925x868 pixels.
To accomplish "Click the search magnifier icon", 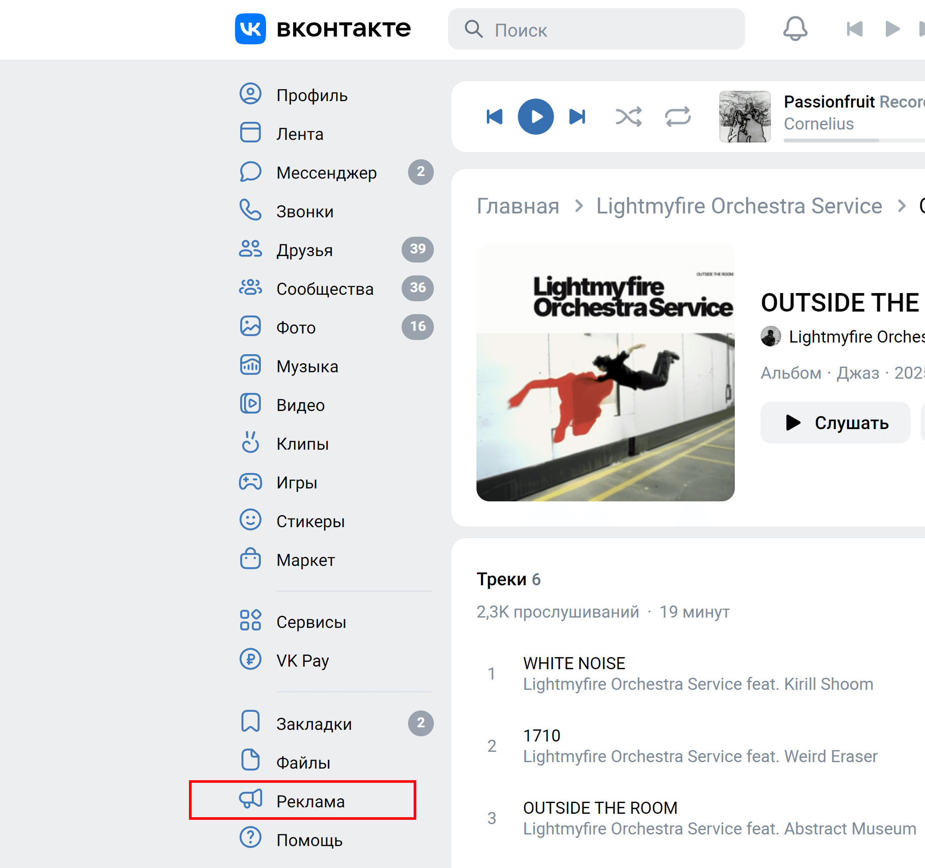I will click(x=473, y=29).
